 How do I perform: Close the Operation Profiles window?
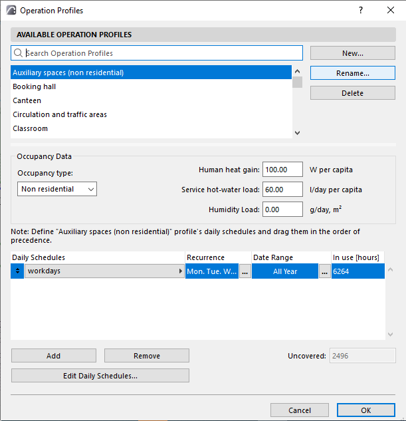point(391,10)
